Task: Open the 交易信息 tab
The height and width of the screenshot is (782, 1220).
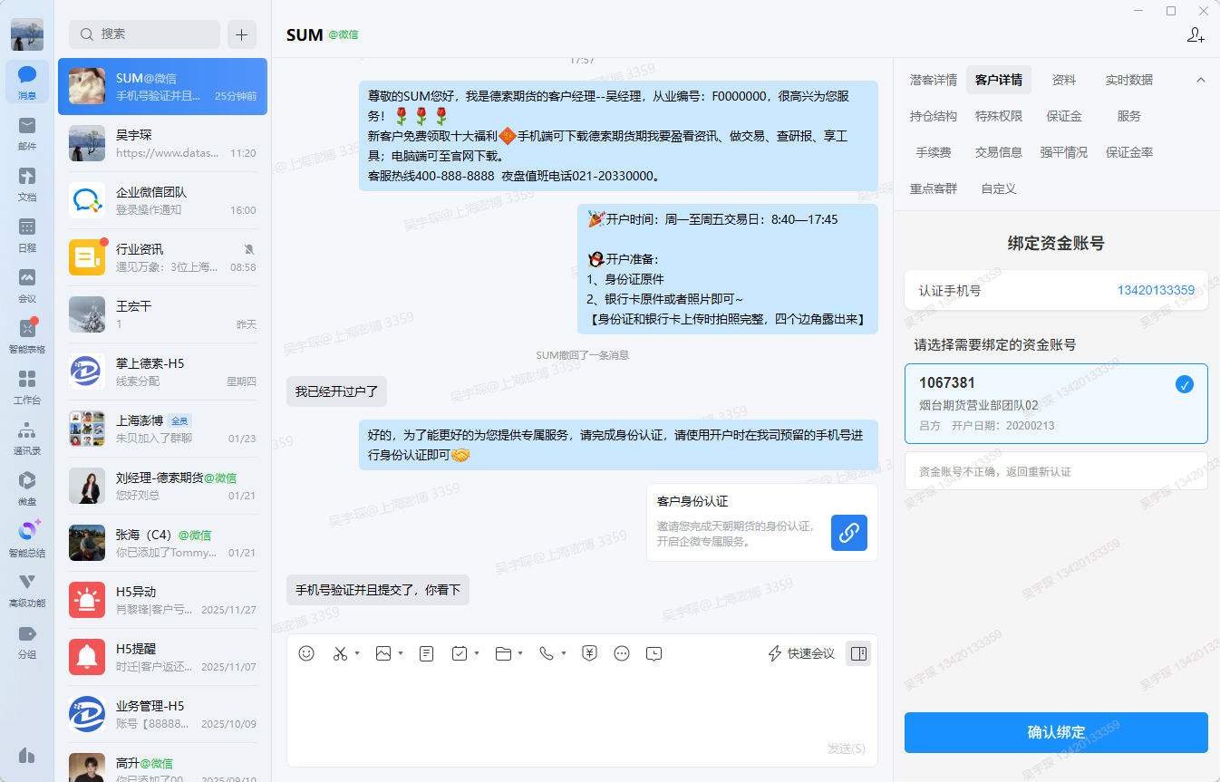Action: [999, 152]
